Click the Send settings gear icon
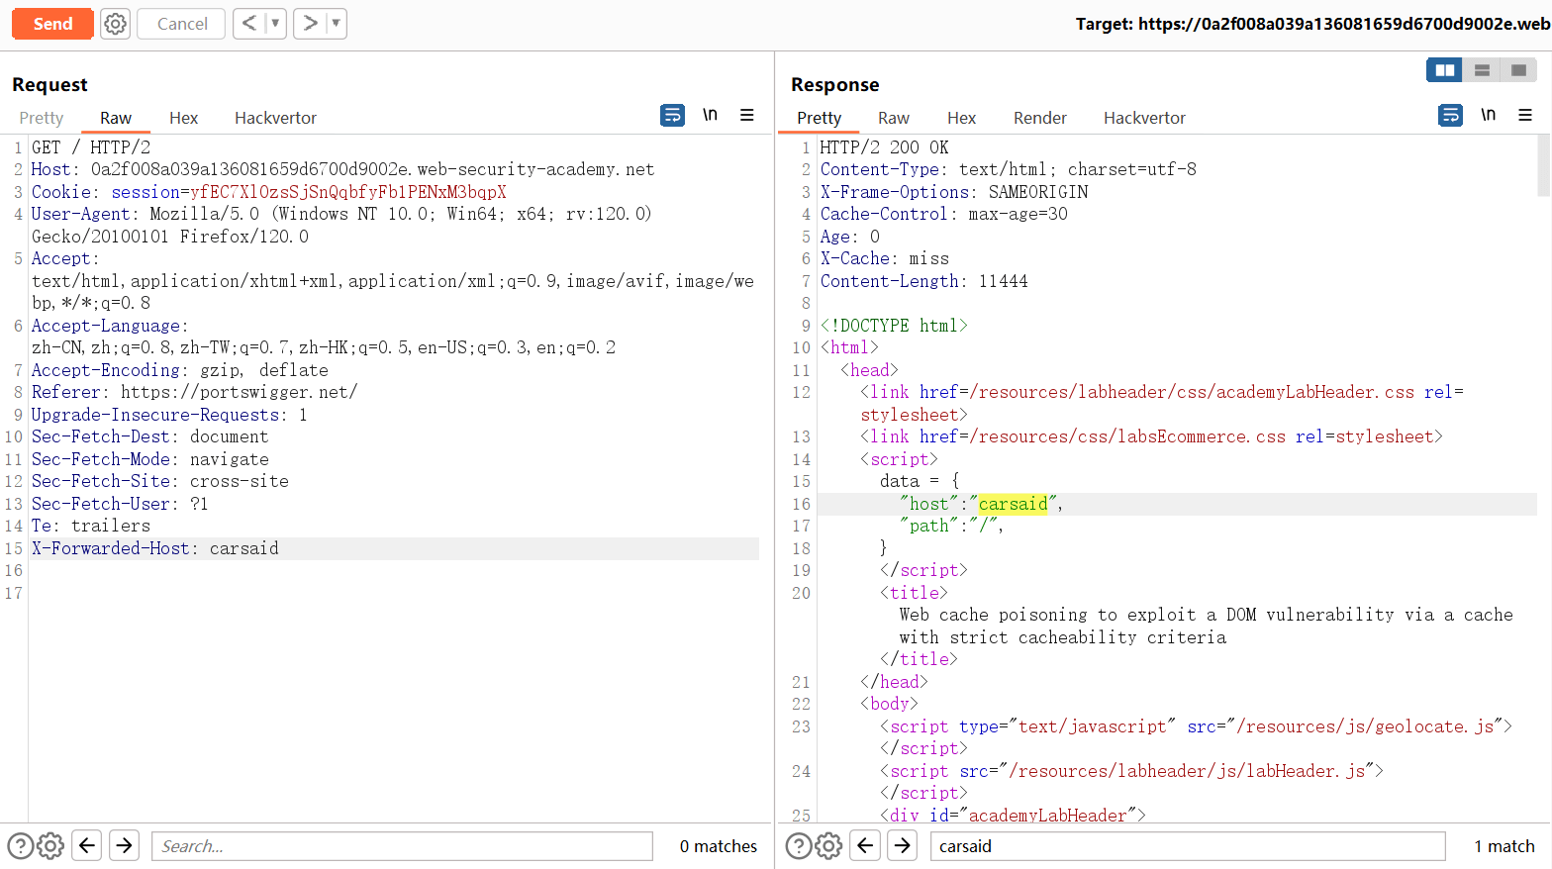 (116, 24)
